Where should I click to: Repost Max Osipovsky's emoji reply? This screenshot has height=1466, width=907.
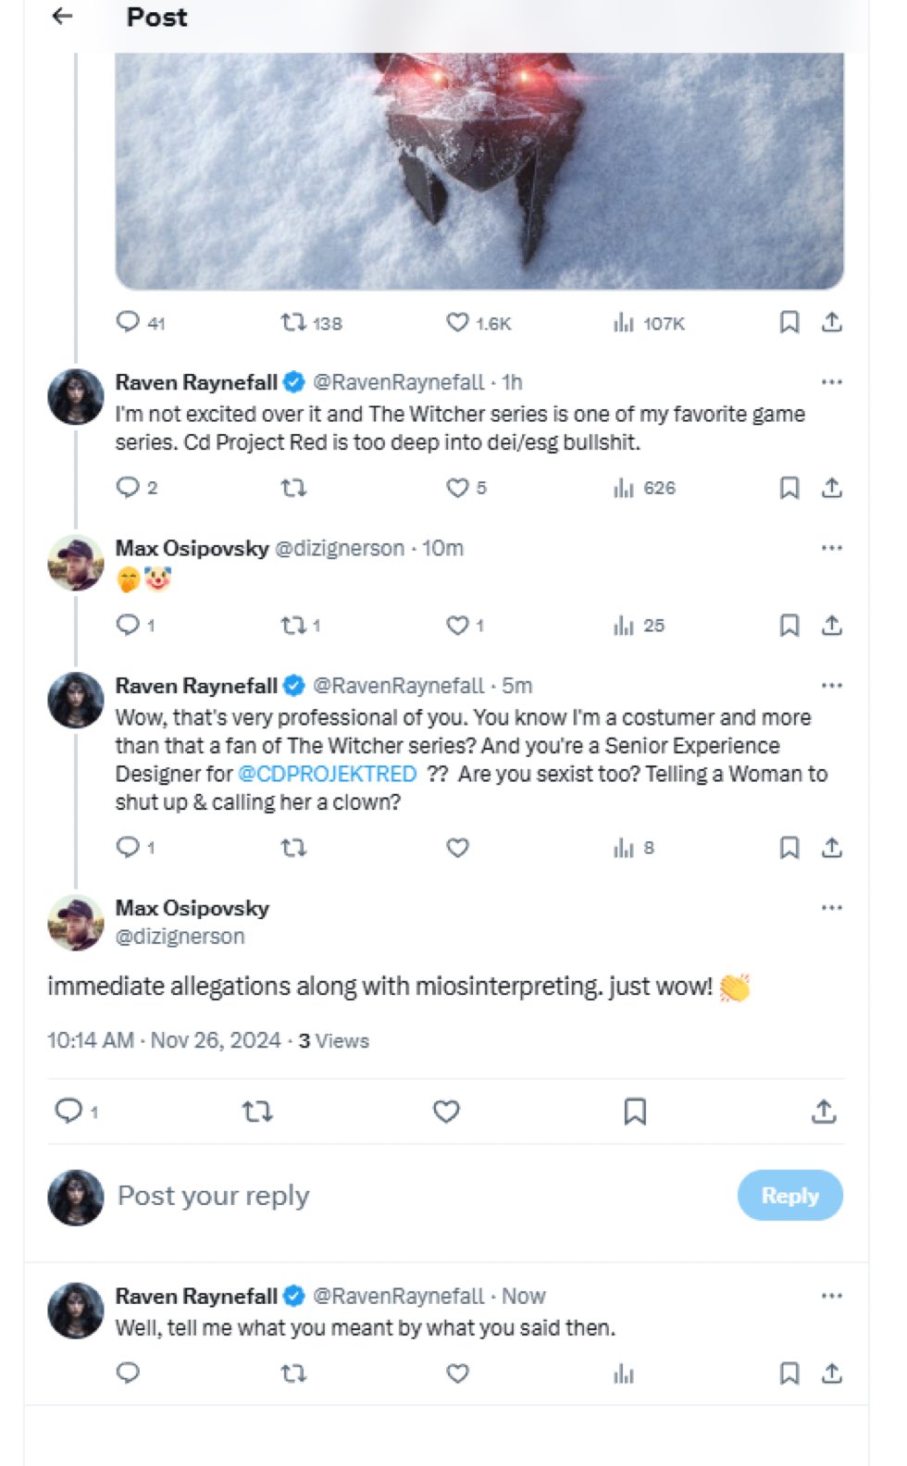click(293, 626)
